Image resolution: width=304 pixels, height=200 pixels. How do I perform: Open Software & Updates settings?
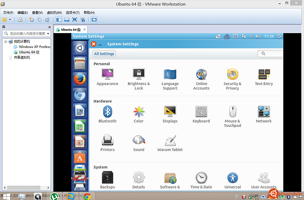click(x=170, y=180)
